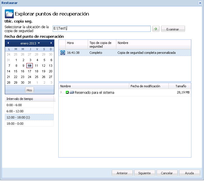Click the drive icon for Reservado para el sistema
Viewport: 204px width, 181px height.
pyautogui.click(x=72, y=92)
